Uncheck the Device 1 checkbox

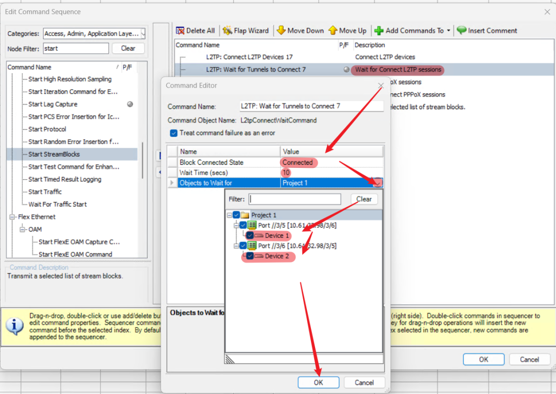click(250, 235)
